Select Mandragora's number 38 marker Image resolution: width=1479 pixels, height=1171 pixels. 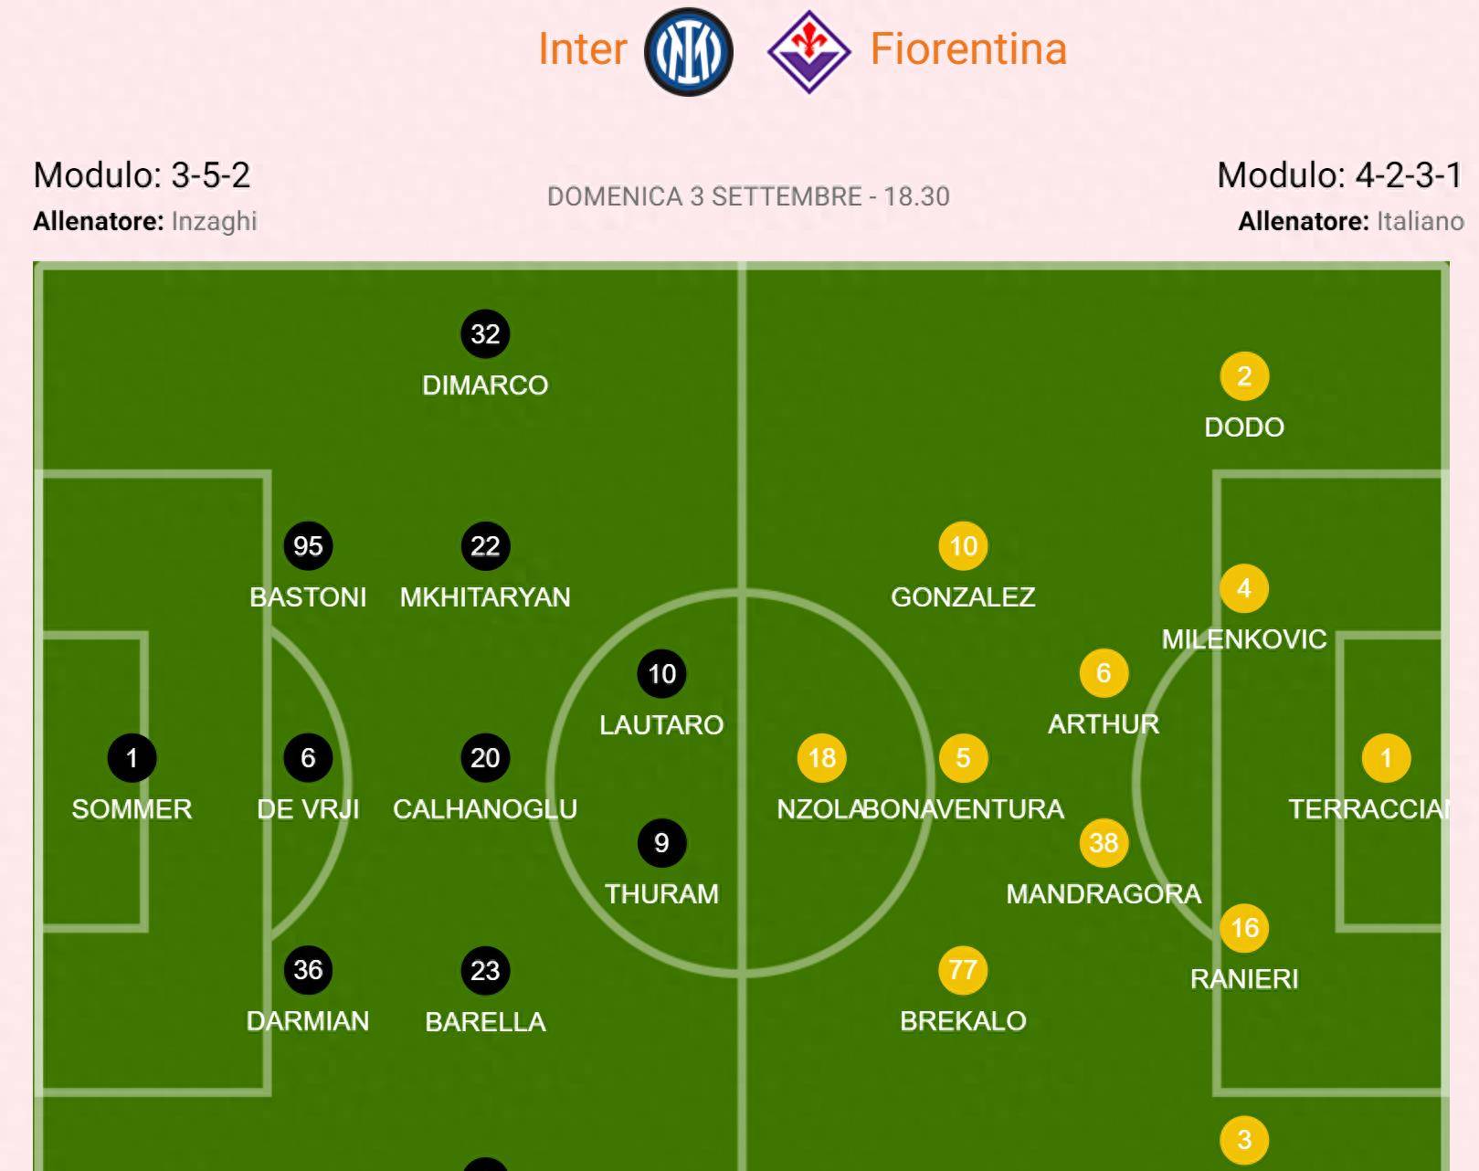click(x=1104, y=843)
